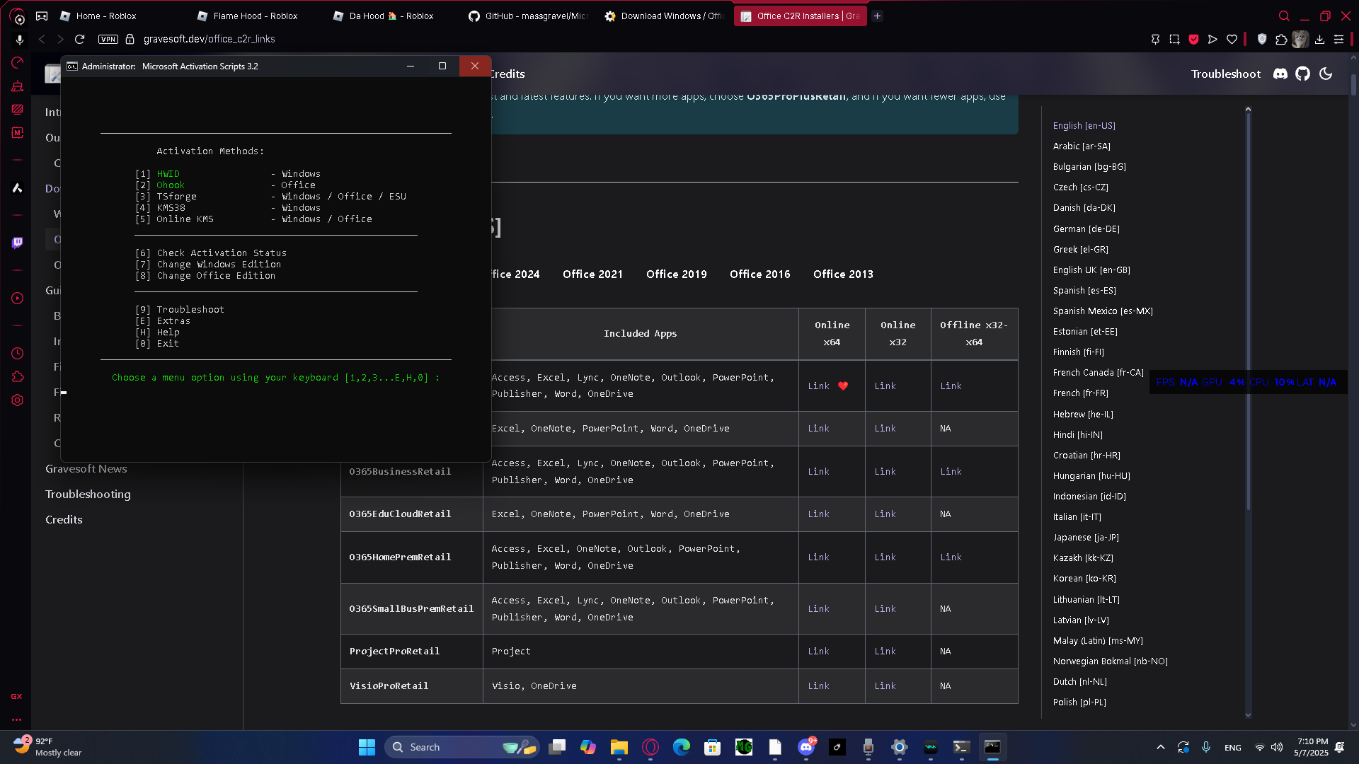Expand the system tray hidden icons chevron
Image resolution: width=1359 pixels, height=764 pixels.
1160,747
